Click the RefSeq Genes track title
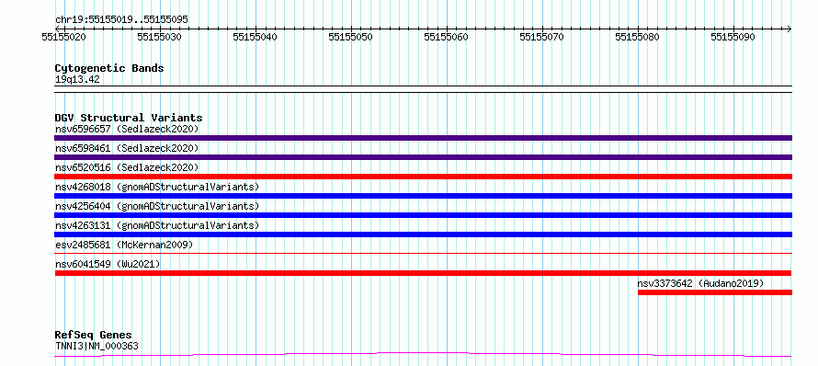The height and width of the screenshot is (366, 818). pyautogui.click(x=94, y=335)
